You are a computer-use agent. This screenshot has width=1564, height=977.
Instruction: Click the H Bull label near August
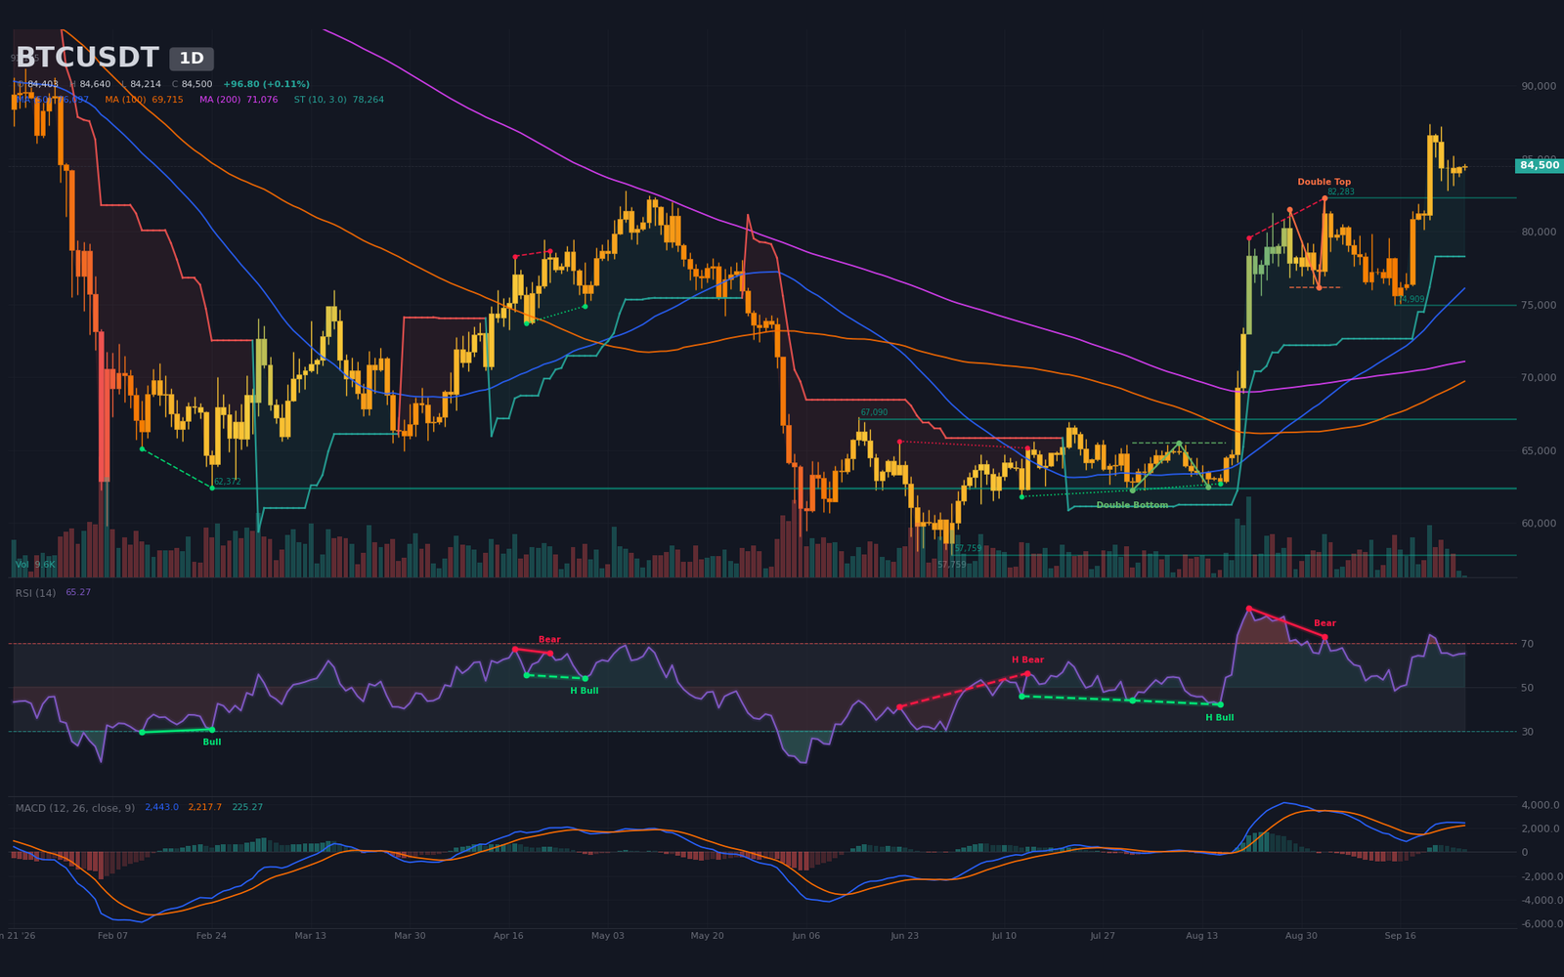click(1220, 718)
